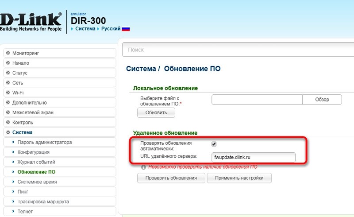This screenshot has height=217, width=354.
Task: Open Пароль администратора page
Action: 60,142
